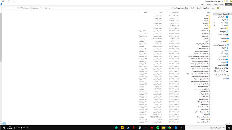Go up one folder level

221,8
